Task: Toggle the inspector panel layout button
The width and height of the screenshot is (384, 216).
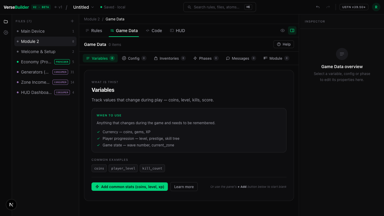Action: click(292, 31)
